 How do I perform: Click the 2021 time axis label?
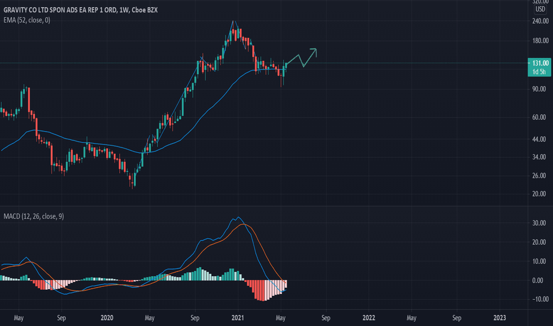point(238,318)
